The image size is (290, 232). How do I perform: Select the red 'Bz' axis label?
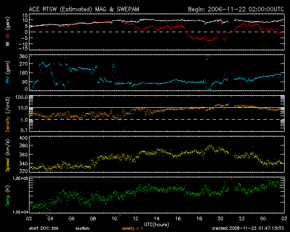point(8,36)
